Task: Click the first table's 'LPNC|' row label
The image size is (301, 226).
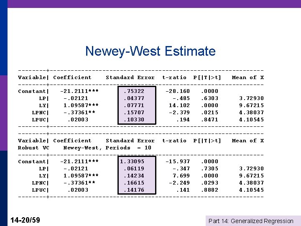Action: click(40, 113)
